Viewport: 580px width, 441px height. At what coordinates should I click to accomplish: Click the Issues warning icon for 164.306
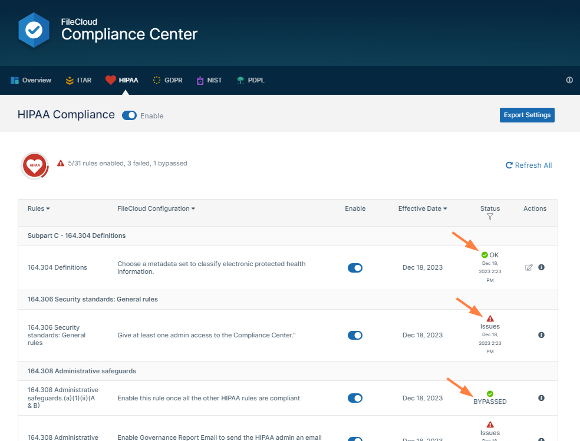(490, 319)
